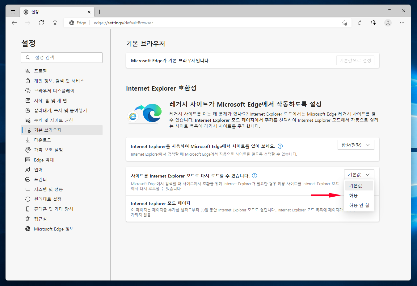Open 브라우저 디스플레이 settings

pos(62,91)
